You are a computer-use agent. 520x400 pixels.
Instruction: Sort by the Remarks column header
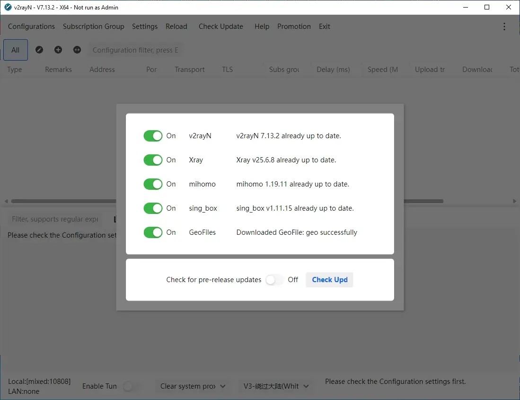[58, 70]
